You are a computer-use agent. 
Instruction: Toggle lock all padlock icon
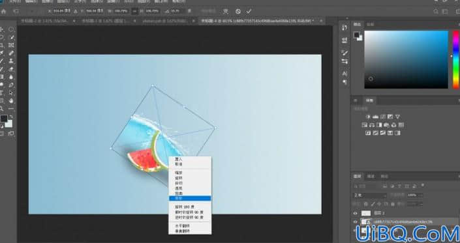pyautogui.click(x=393, y=204)
